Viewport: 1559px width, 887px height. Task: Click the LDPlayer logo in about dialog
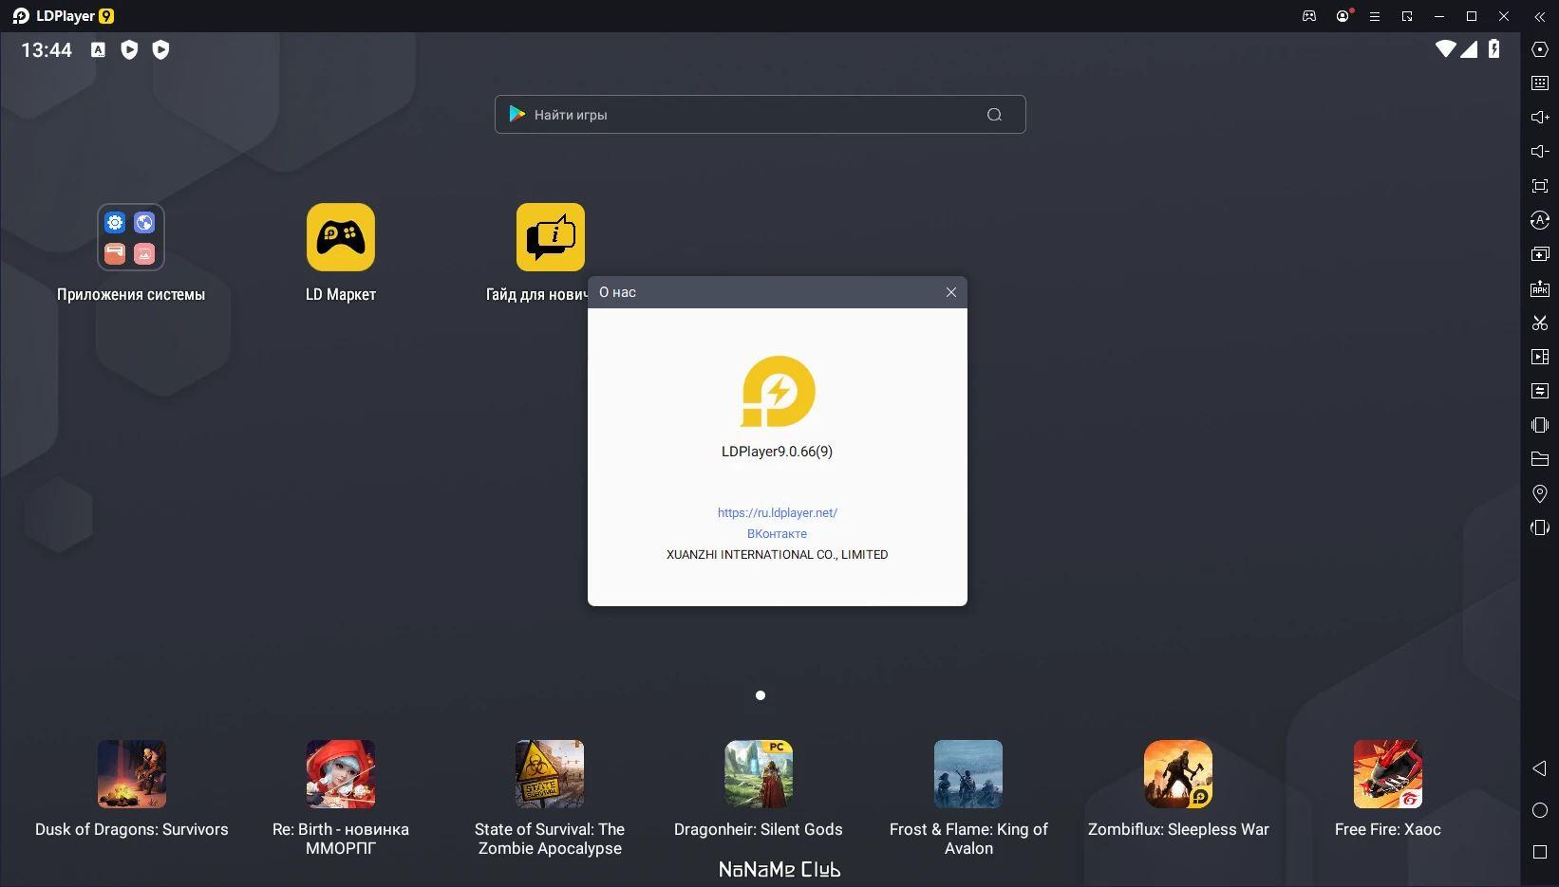click(x=778, y=391)
